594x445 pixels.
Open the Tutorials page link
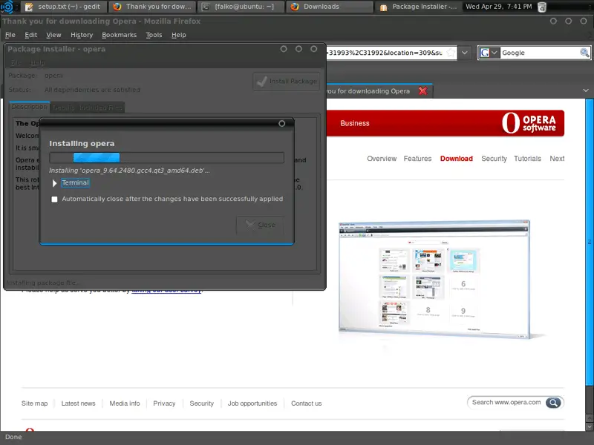pyautogui.click(x=527, y=159)
